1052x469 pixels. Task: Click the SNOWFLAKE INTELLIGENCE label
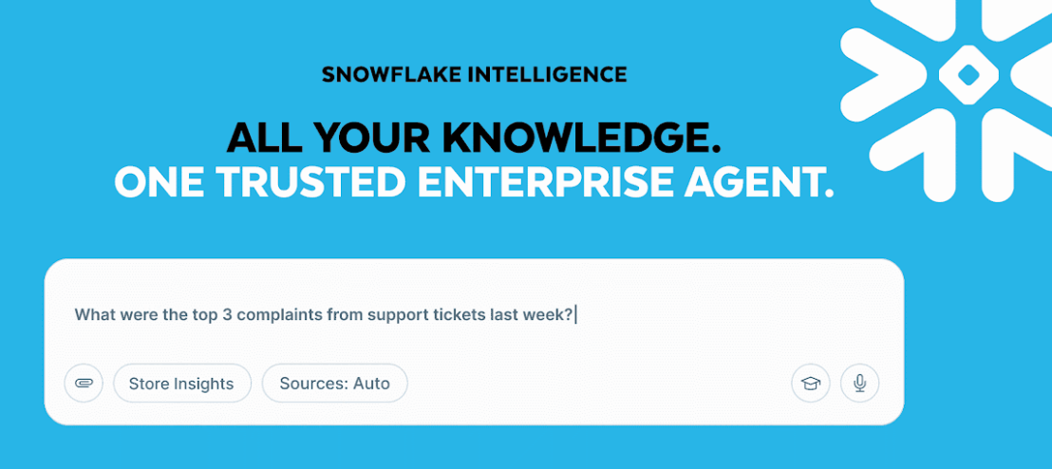474,74
